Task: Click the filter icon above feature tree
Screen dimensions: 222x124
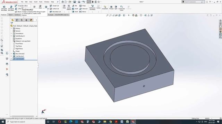Action: pyautogui.click(x=12, y=23)
